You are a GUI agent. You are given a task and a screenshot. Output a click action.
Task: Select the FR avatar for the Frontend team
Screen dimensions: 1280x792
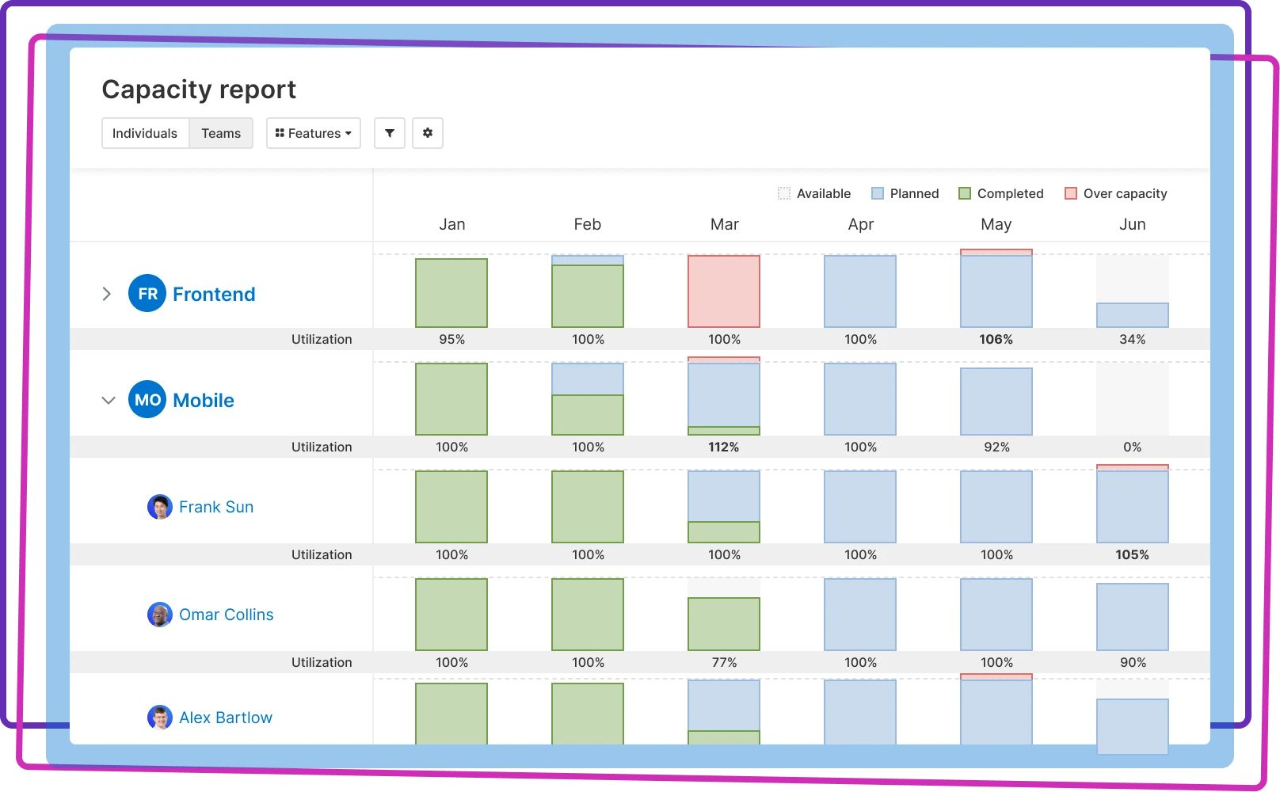click(x=146, y=294)
